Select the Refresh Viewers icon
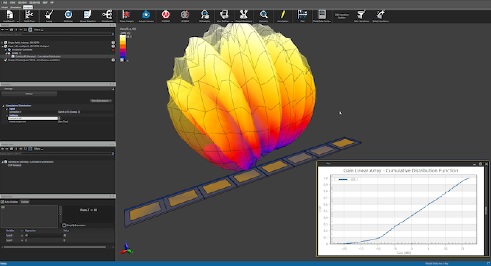Screen dimensions: 491x266 click(x=146, y=14)
